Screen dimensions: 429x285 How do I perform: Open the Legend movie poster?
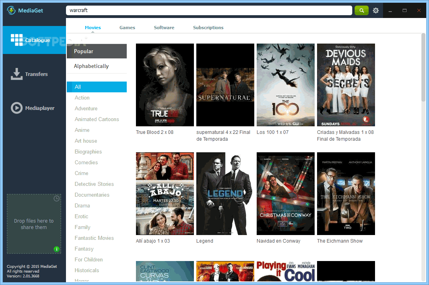pyautogui.click(x=225, y=193)
